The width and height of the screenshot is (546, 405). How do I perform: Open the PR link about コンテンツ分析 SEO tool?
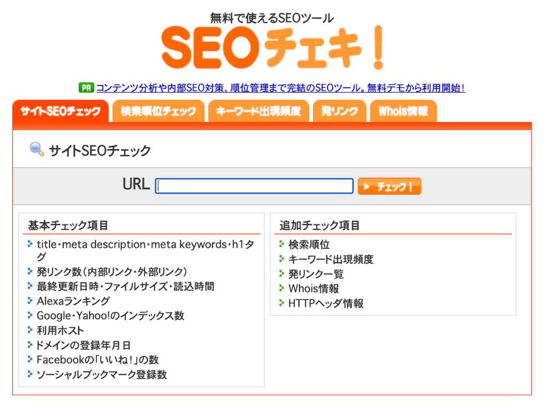[x=280, y=88]
